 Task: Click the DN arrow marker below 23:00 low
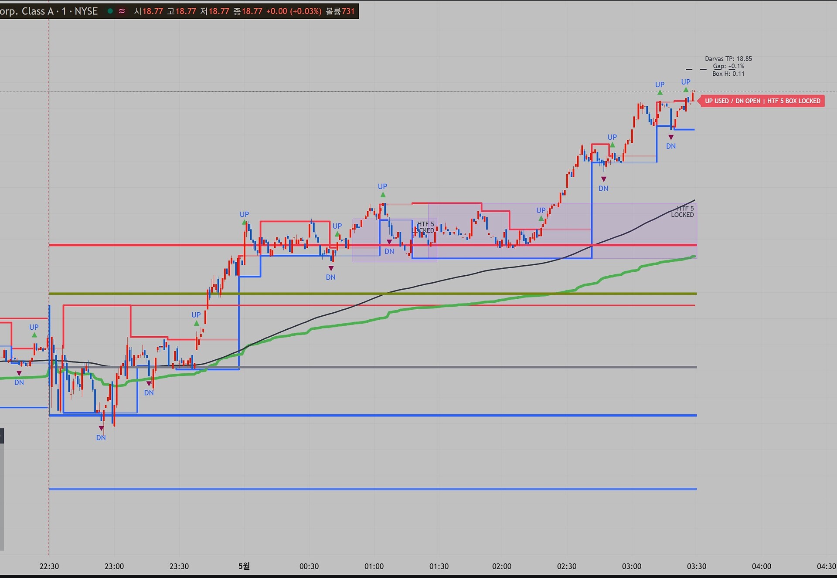pyautogui.click(x=101, y=429)
